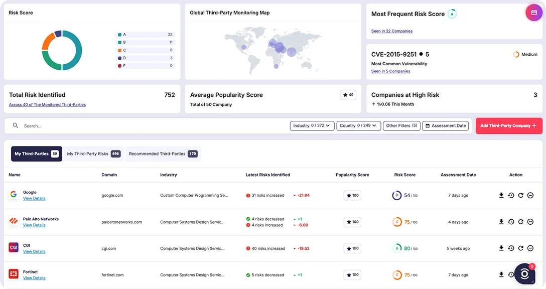The image size is (546, 289).
Task: Click the CGI logo icon
Action: pyautogui.click(x=14, y=247)
